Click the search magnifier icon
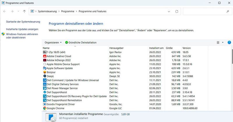Image resolution: width=233 pixels, height=122 pixels. pos(228,11)
